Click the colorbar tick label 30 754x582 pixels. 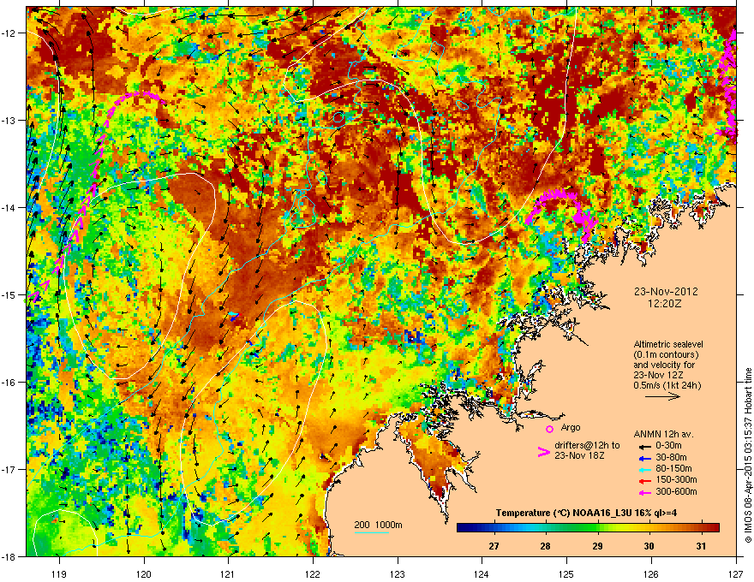pyautogui.click(x=649, y=546)
